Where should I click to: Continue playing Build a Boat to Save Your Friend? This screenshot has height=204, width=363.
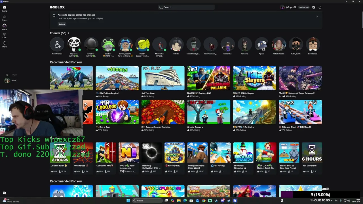289,153
